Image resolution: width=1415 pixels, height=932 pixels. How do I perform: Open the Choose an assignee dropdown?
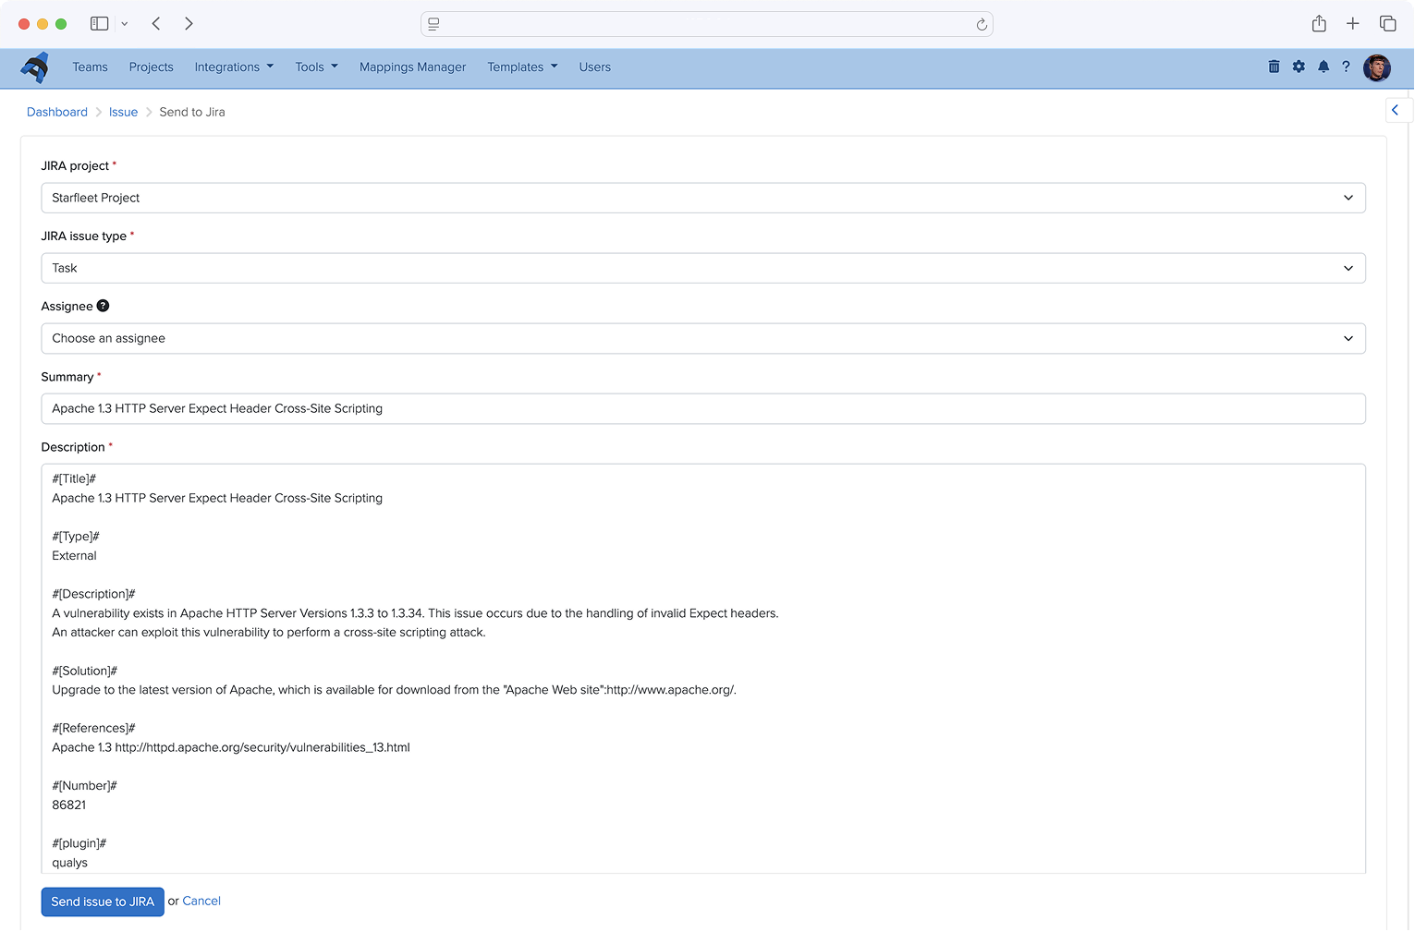tap(1348, 338)
